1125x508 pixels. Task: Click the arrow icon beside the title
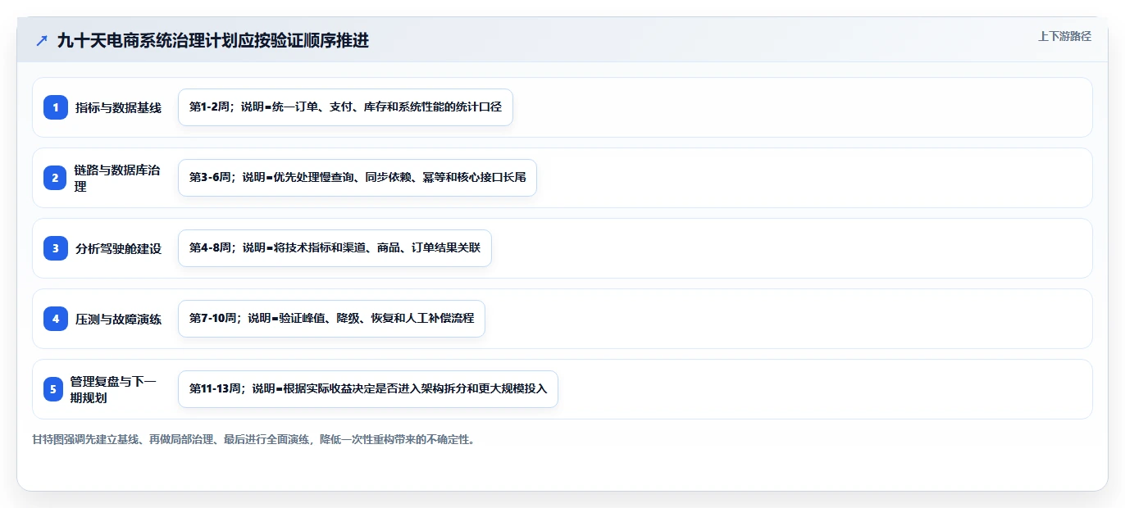(x=42, y=40)
